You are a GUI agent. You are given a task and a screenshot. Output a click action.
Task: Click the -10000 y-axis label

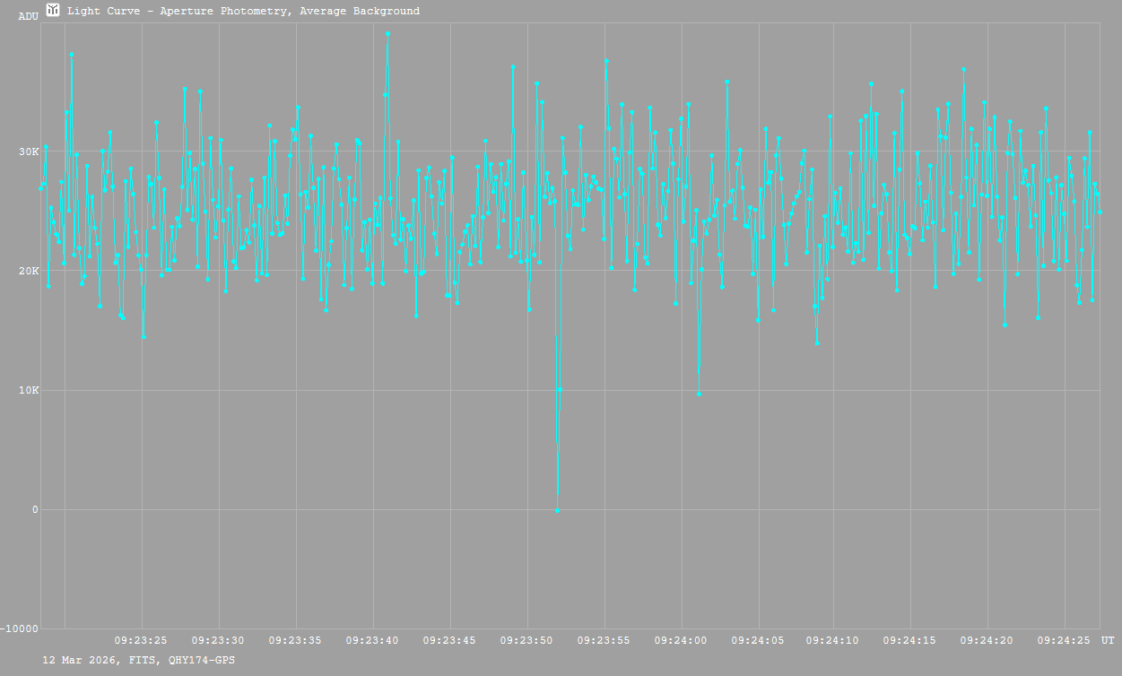20,628
